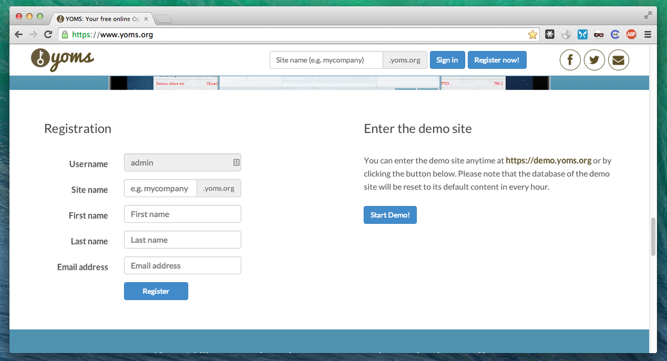This screenshot has height=361, width=667.
Task: Click the .yoms.org suffix in registration form
Action: pyautogui.click(x=219, y=188)
